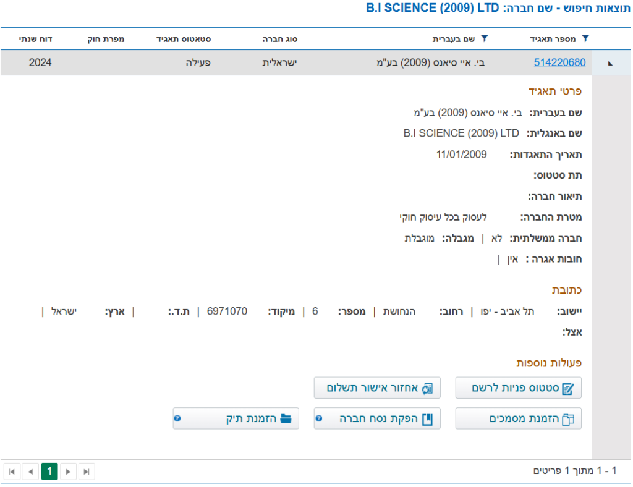The height and width of the screenshot is (487, 633).
Task: Open filter for שם בעברית column
Action: pos(484,38)
